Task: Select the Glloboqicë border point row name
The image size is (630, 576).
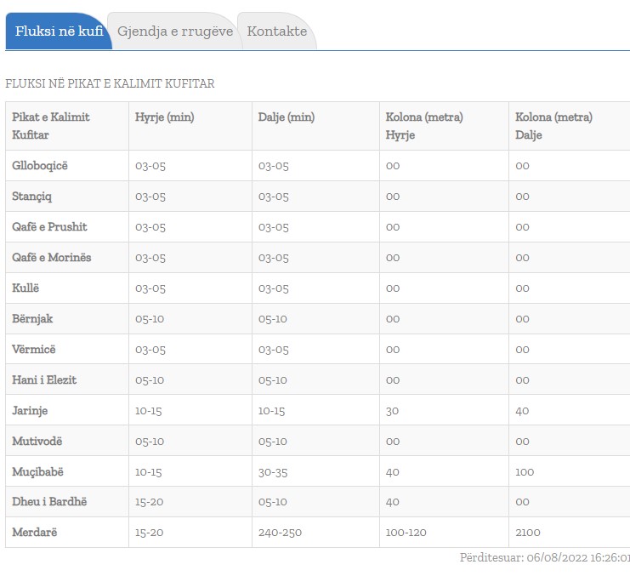Action: pos(40,166)
